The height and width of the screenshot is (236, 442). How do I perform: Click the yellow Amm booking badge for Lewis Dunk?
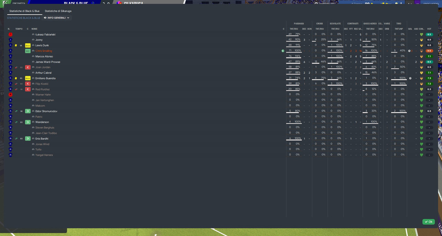[x=28, y=45]
